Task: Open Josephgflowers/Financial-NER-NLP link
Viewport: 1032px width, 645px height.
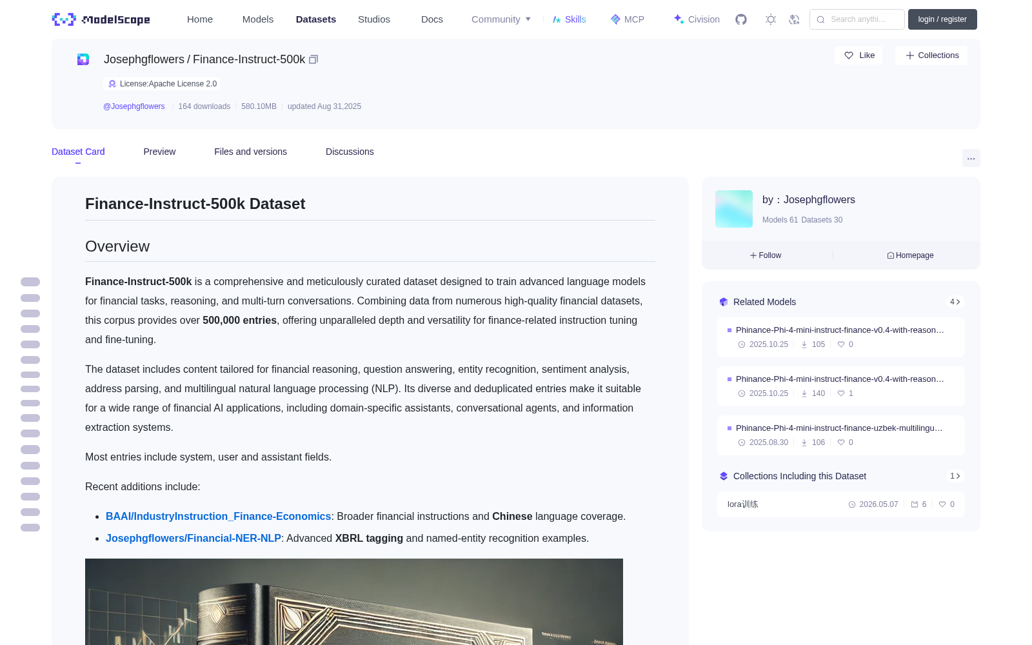Action: click(193, 539)
